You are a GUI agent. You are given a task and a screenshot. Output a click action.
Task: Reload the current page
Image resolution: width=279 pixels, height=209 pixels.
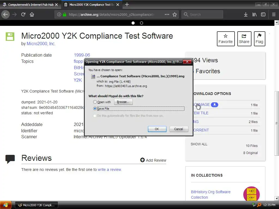click(x=23, y=14)
